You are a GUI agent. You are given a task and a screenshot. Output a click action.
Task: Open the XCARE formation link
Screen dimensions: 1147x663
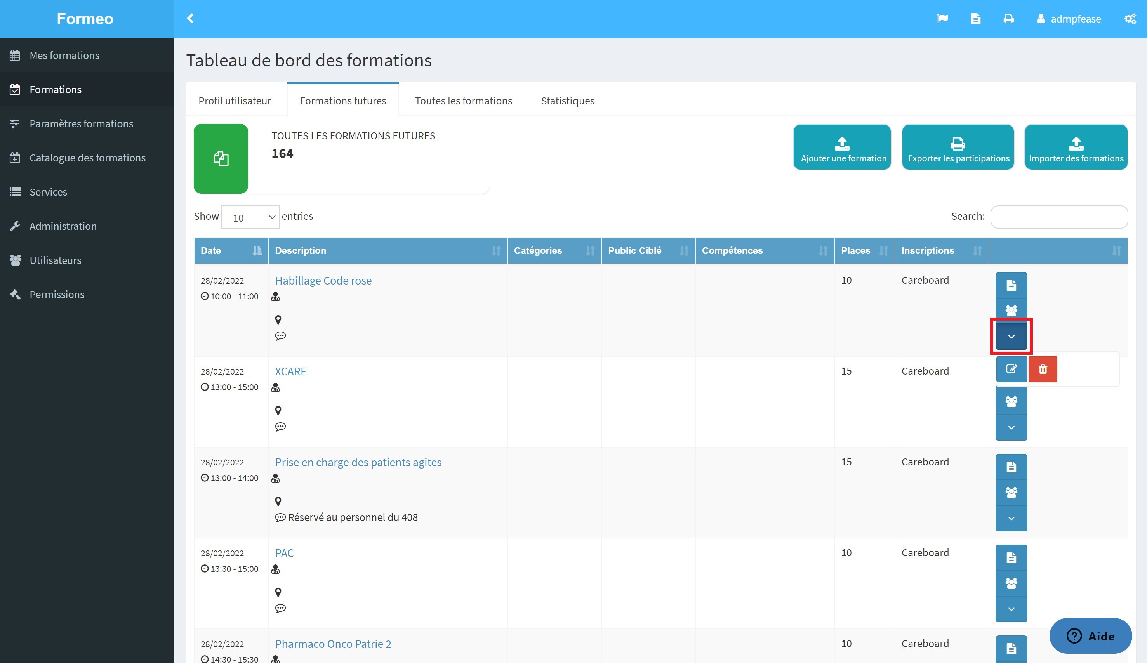pos(290,371)
